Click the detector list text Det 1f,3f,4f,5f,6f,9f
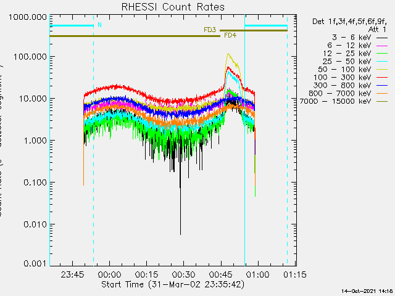Image resolution: width=395 pixels, height=296 pixels. click(x=349, y=22)
